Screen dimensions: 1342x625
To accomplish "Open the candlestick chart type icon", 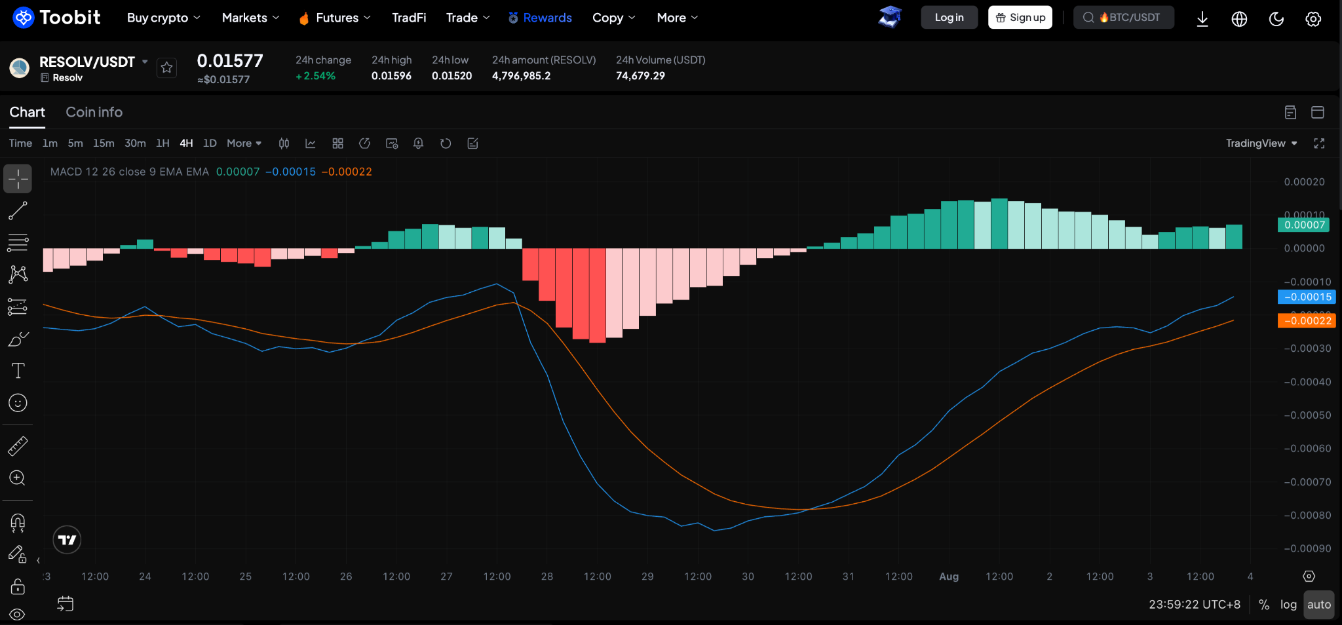I will pos(284,143).
